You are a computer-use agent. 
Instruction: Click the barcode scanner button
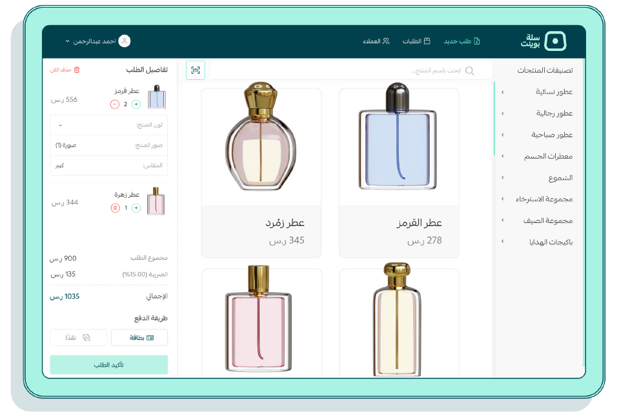(x=196, y=70)
